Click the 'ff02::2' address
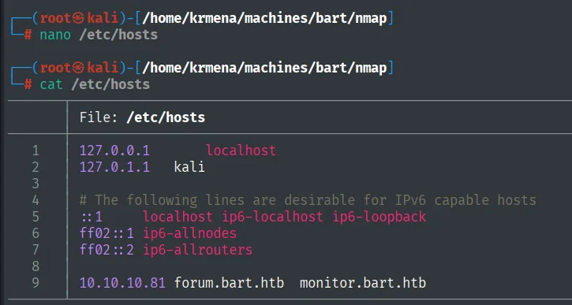This screenshot has width=572, height=305. pos(107,250)
